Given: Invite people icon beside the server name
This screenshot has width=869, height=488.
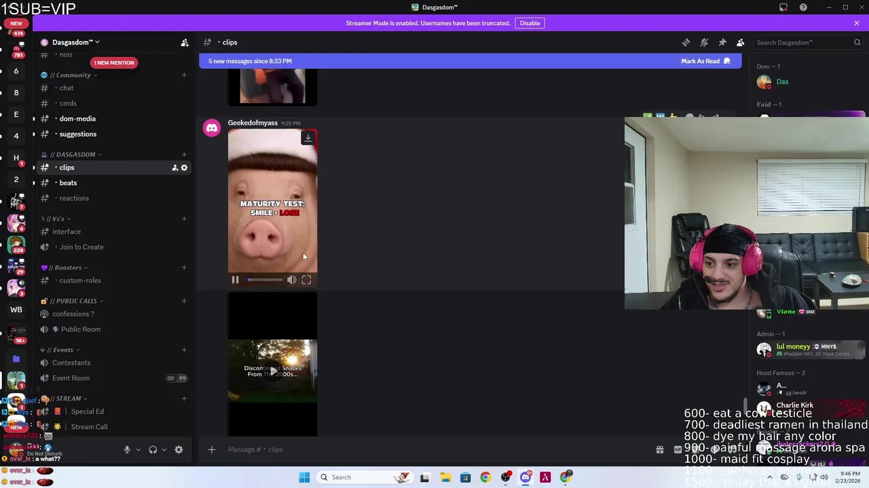Looking at the screenshot, I should point(185,43).
